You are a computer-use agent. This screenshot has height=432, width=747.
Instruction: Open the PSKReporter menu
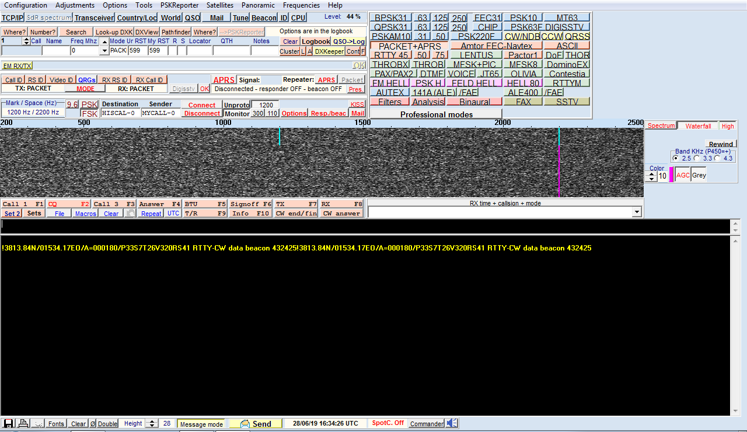[x=179, y=5]
